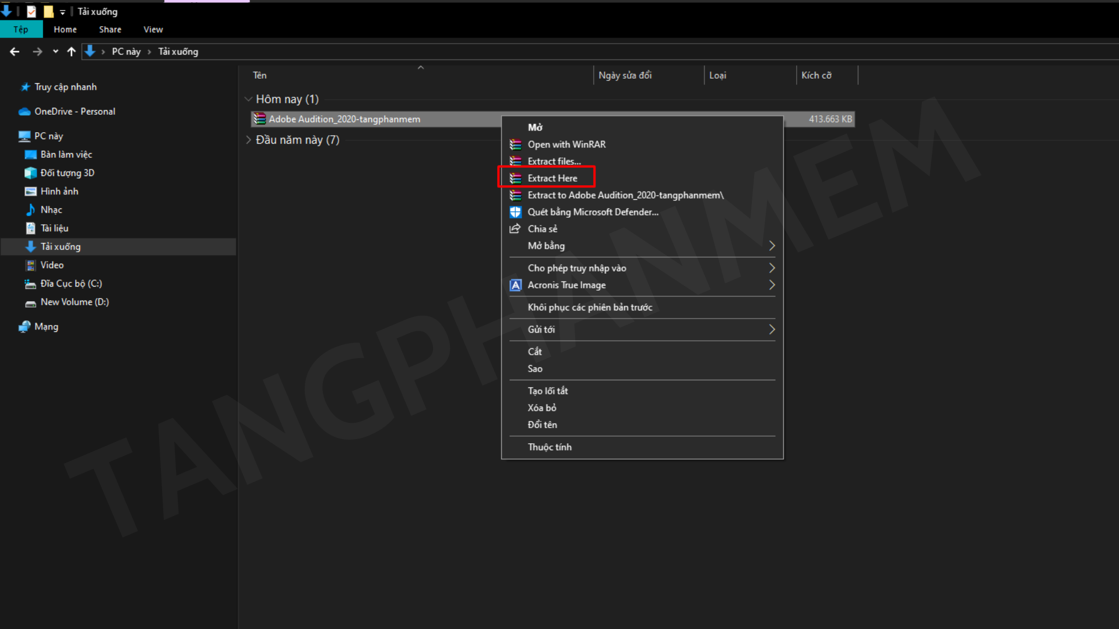Open Đĩa Cục bộ (C:) drive

coord(71,284)
